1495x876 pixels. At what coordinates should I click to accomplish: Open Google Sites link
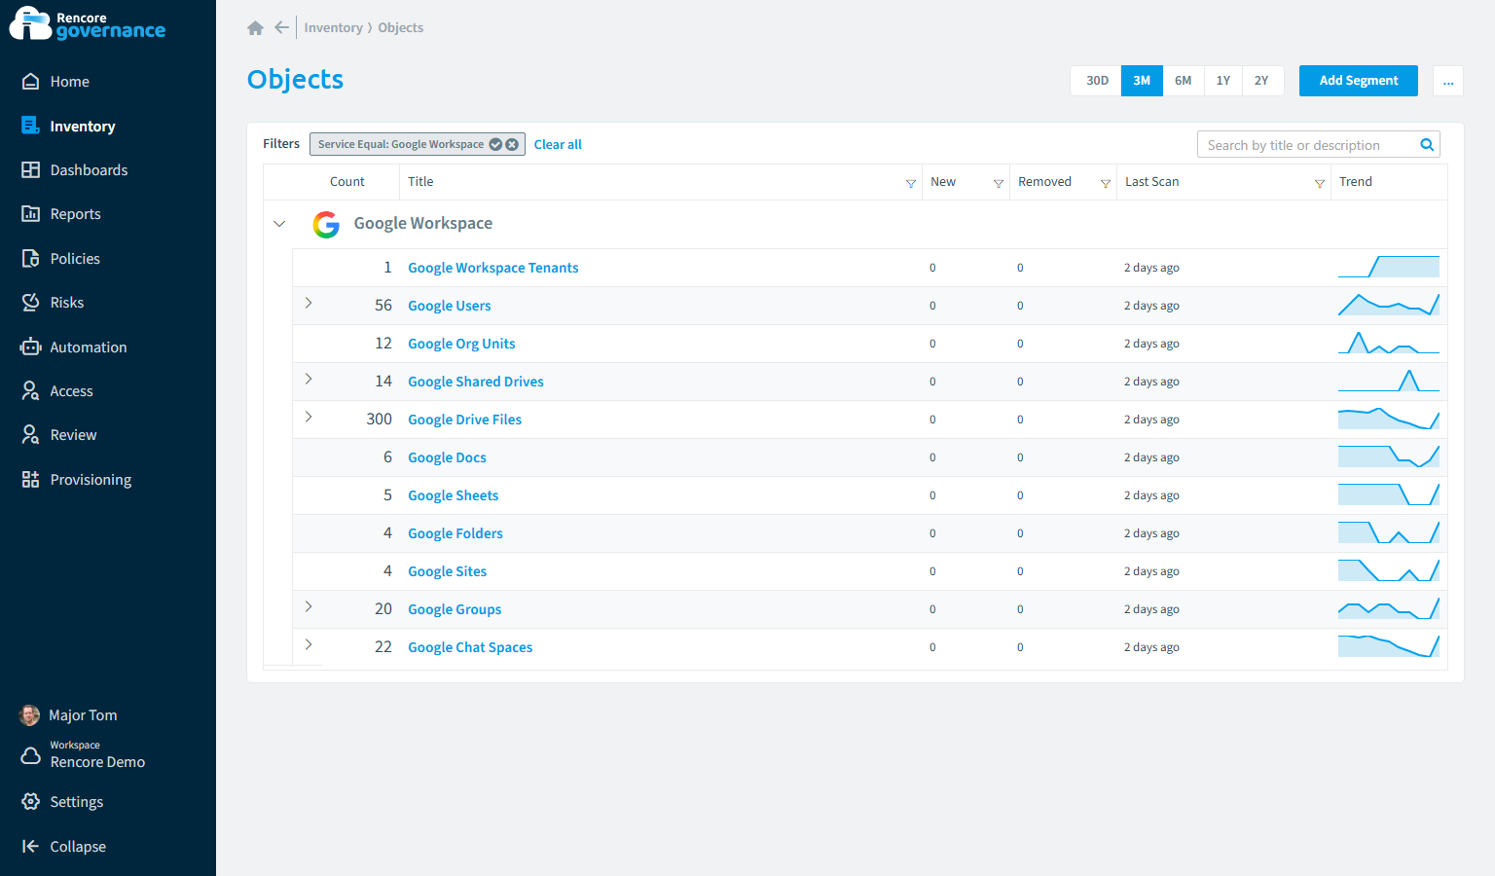click(447, 571)
